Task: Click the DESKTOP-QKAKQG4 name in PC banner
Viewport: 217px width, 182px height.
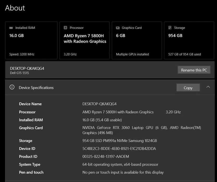Action: coord(27,68)
